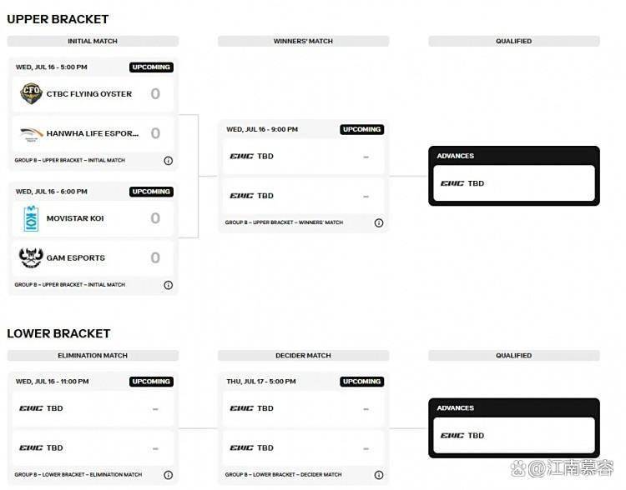This screenshot has width=626, height=490.
Task: Open info icon for lower bracket elimination match
Action: tap(168, 475)
